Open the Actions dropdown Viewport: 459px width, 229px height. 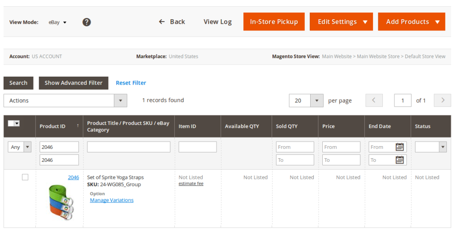click(x=65, y=101)
